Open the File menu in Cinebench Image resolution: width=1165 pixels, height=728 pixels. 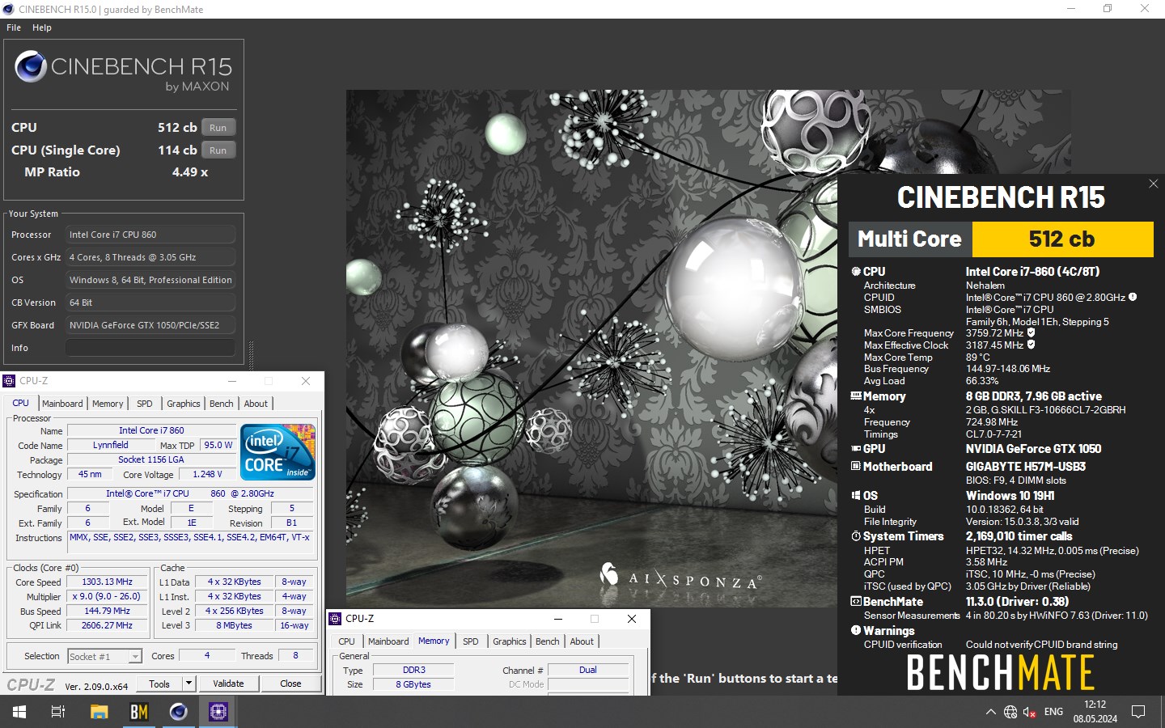pyautogui.click(x=14, y=28)
